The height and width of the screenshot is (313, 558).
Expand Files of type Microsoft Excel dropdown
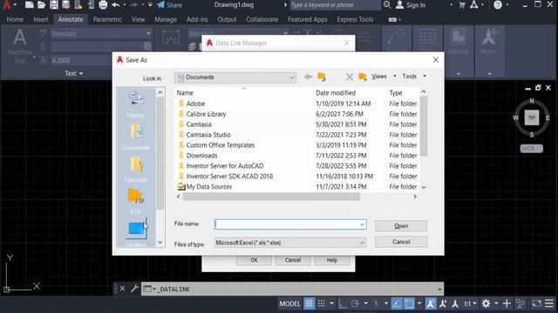coord(362,243)
